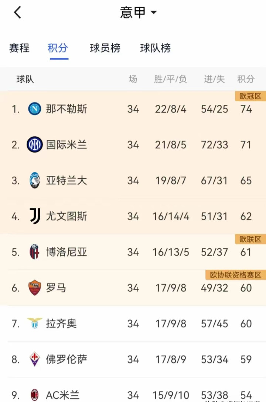Open team page for 那不勒斯

(x=66, y=109)
